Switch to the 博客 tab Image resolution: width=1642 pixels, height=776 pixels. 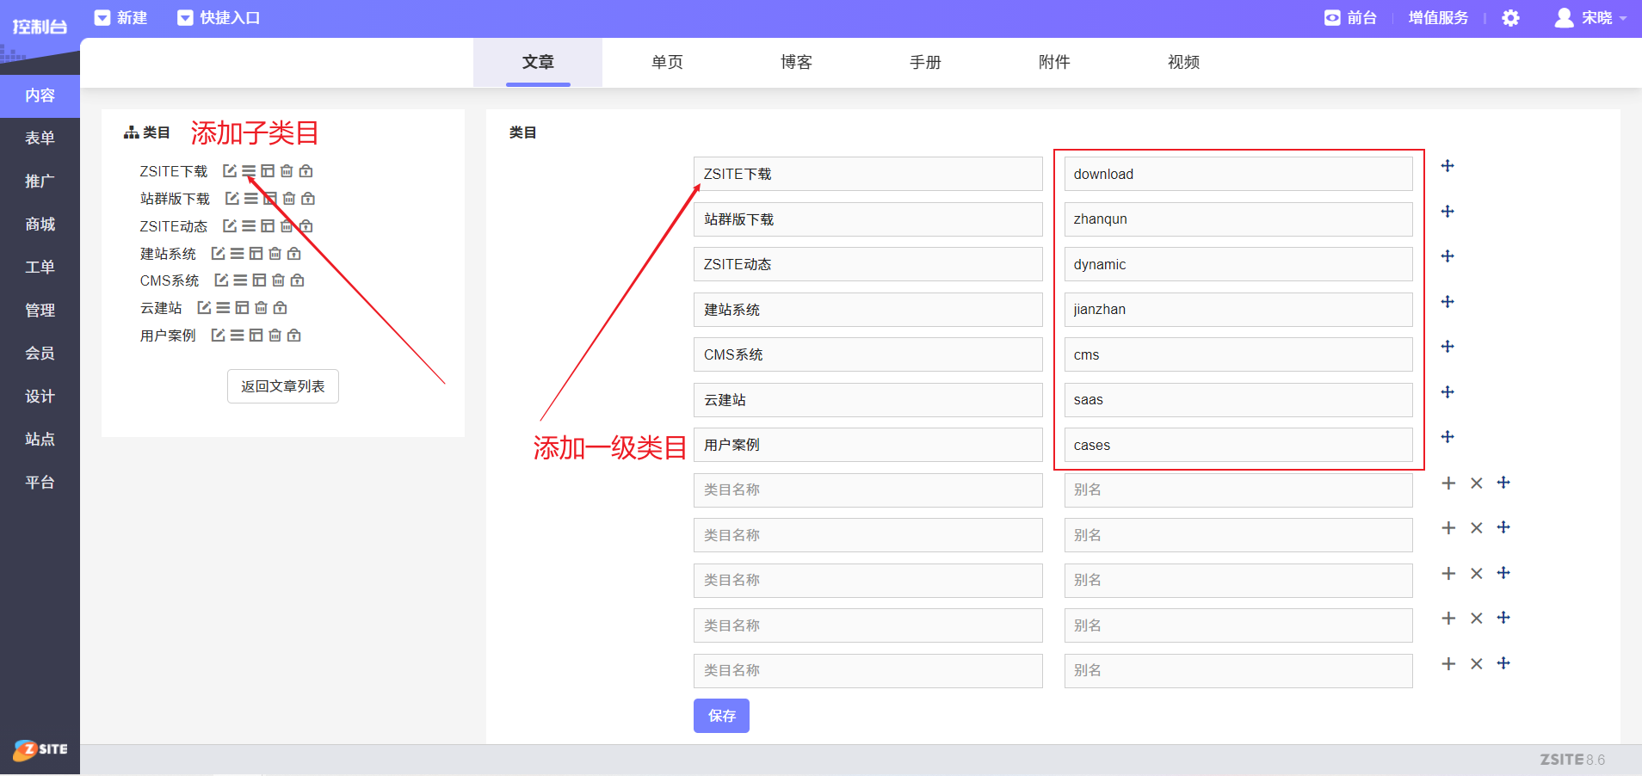796,62
